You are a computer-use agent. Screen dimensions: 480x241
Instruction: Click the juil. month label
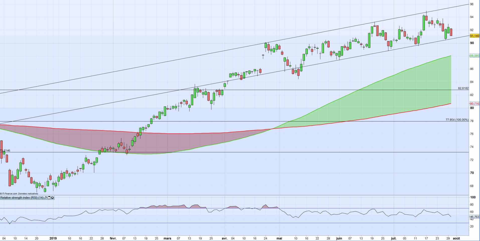pos(394,238)
